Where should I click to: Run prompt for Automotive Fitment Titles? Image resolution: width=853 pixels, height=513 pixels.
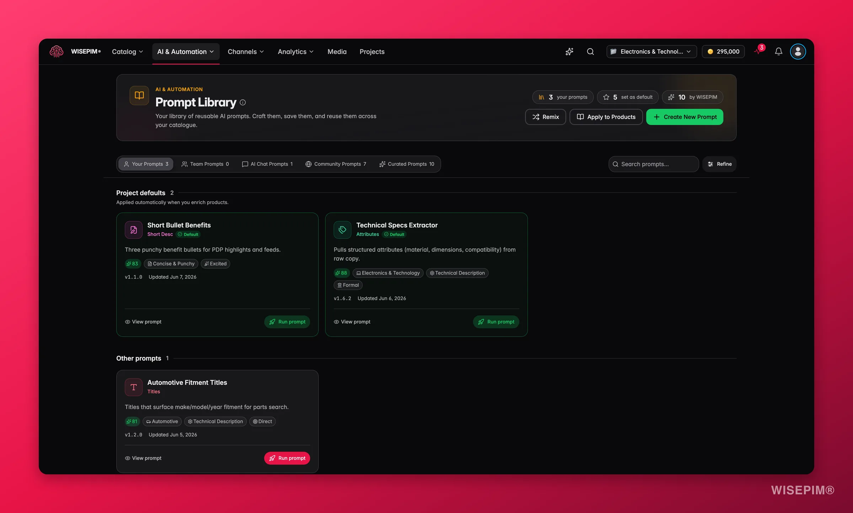point(287,458)
